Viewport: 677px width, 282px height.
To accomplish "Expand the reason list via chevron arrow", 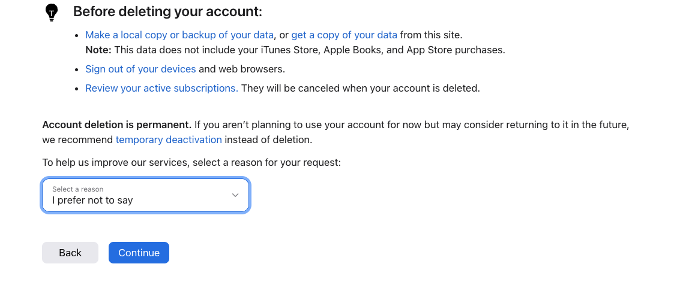I will (235, 195).
